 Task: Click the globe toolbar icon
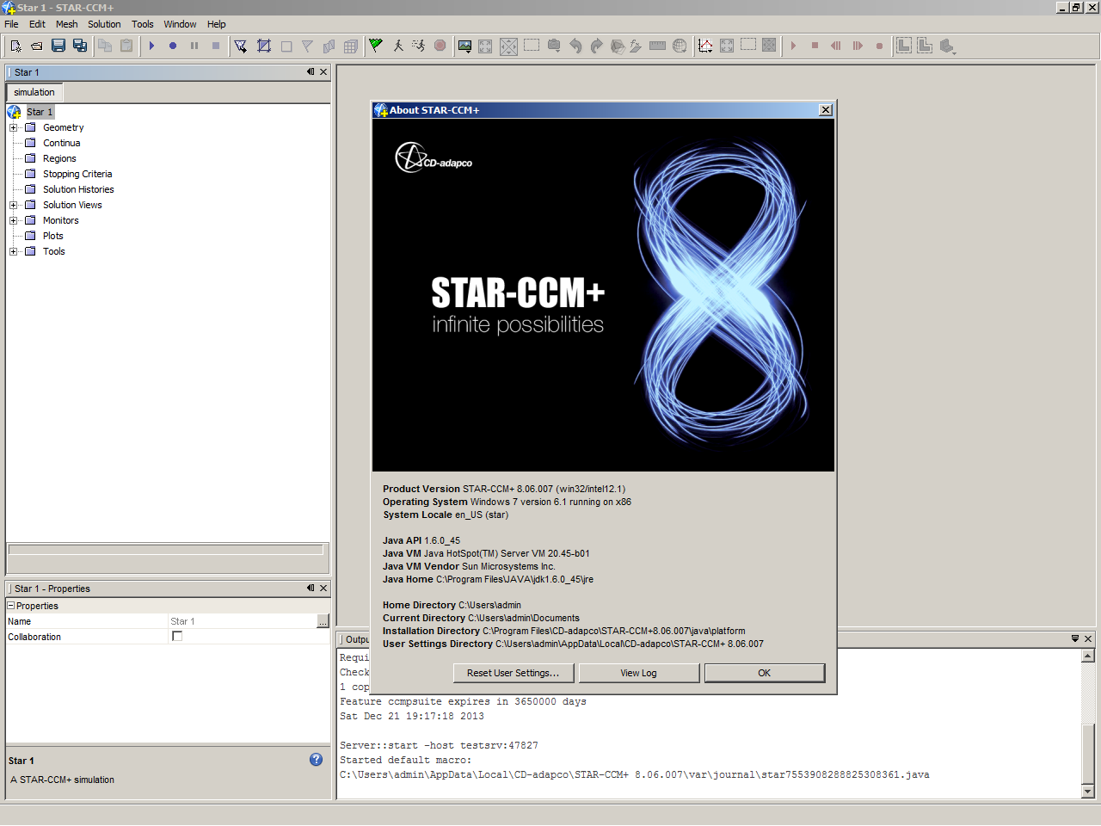click(680, 46)
